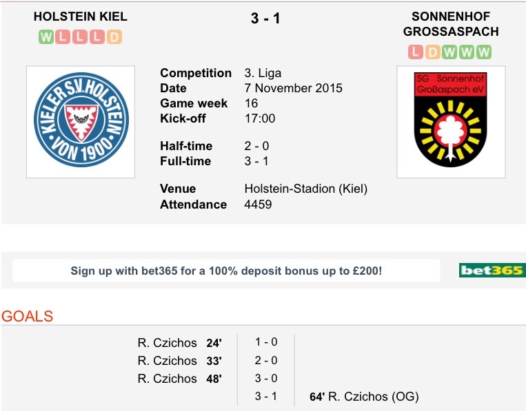Click the bet365 deposit bonus sign-up text
Image resolution: width=526 pixels, height=411 pixels.
(x=226, y=271)
